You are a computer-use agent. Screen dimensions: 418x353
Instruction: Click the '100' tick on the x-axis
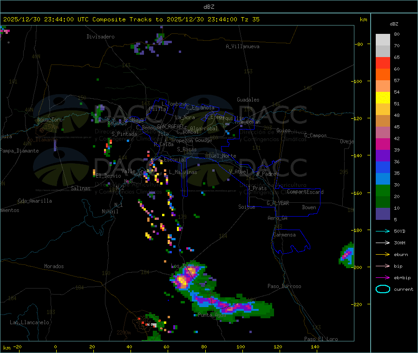[x=241, y=347]
